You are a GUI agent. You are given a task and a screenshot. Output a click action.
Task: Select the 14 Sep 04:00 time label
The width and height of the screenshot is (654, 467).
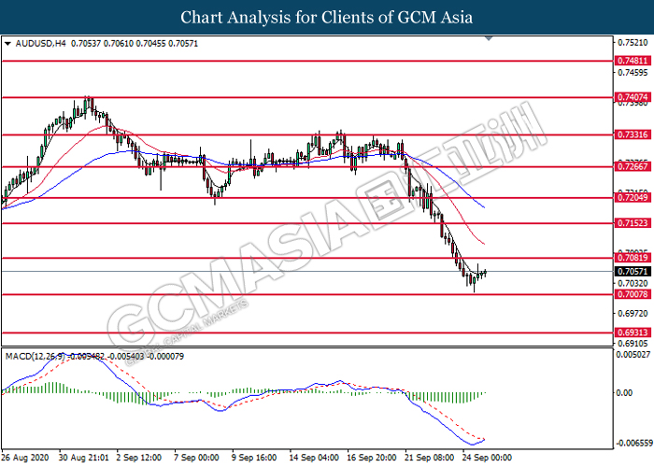(x=313, y=459)
